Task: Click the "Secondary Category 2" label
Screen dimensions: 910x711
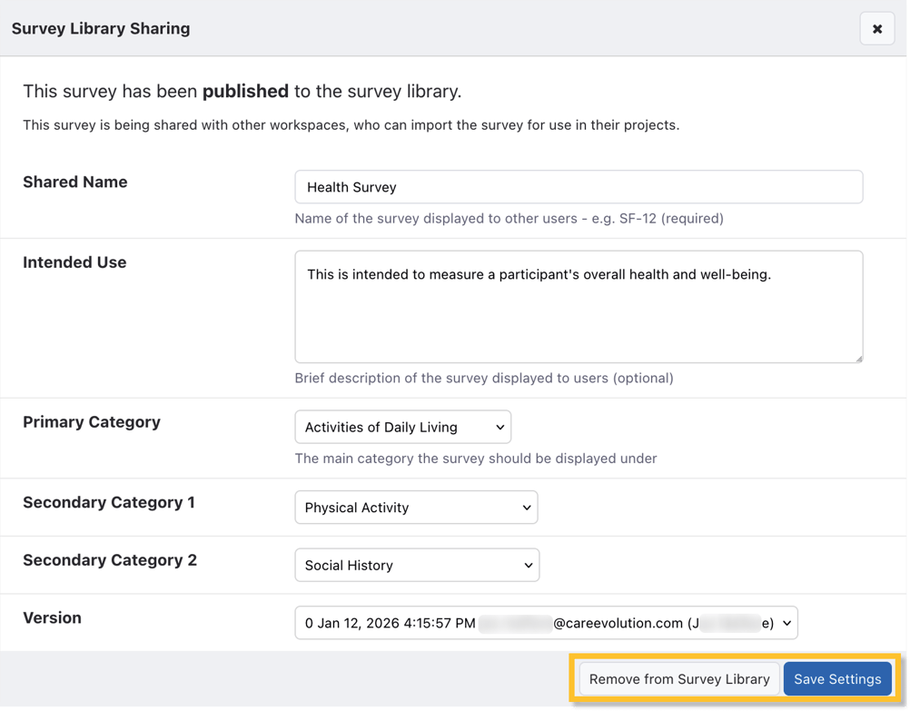Action: (x=110, y=560)
